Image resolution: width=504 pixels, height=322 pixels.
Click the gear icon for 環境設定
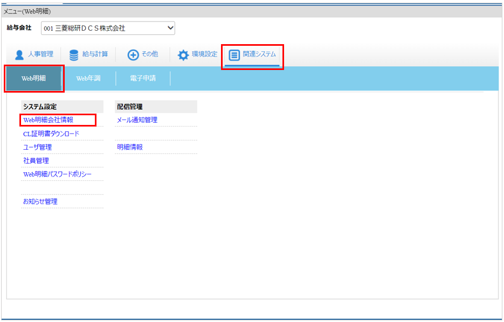click(183, 55)
